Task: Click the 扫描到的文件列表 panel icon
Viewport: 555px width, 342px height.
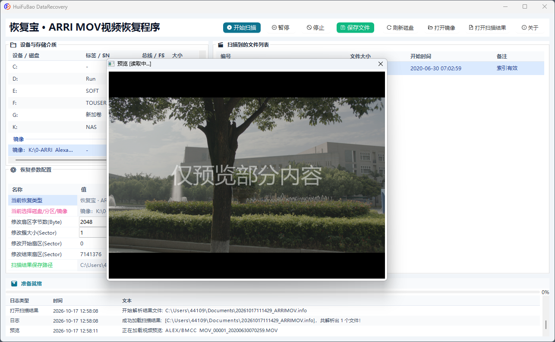Action: point(220,44)
